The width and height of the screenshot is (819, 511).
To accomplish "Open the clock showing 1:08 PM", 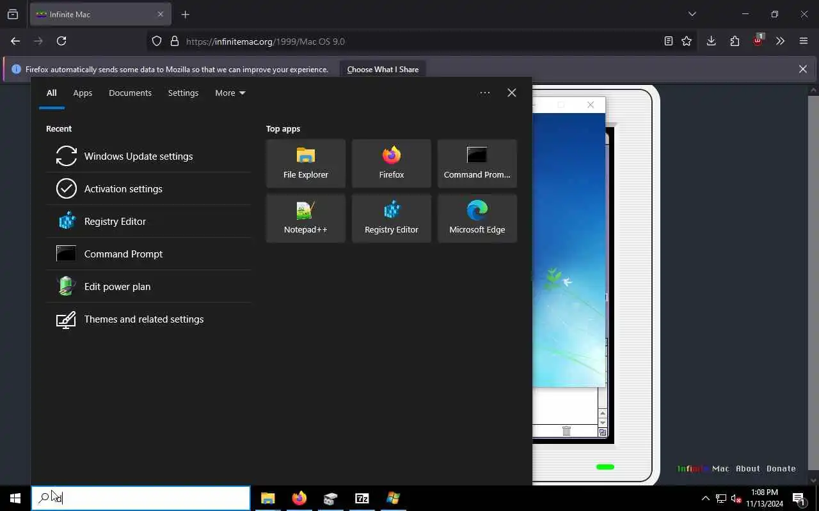I will pyautogui.click(x=764, y=498).
